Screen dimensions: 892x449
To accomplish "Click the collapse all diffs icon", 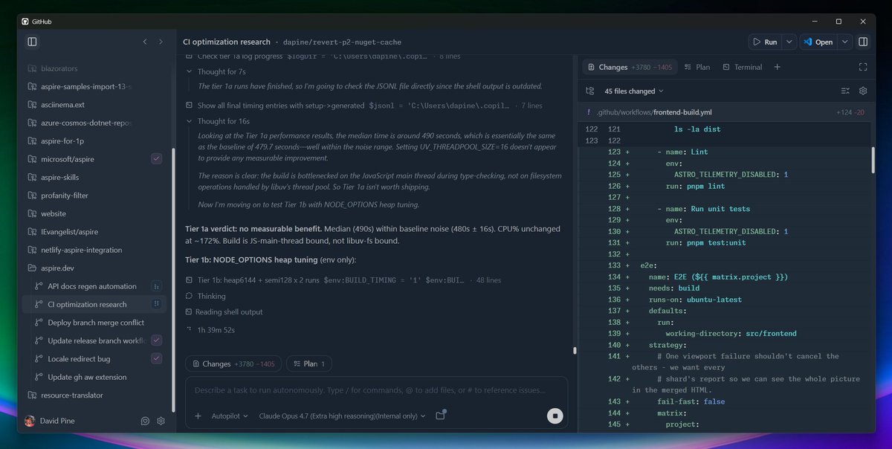I will click(x=845, y=91).
